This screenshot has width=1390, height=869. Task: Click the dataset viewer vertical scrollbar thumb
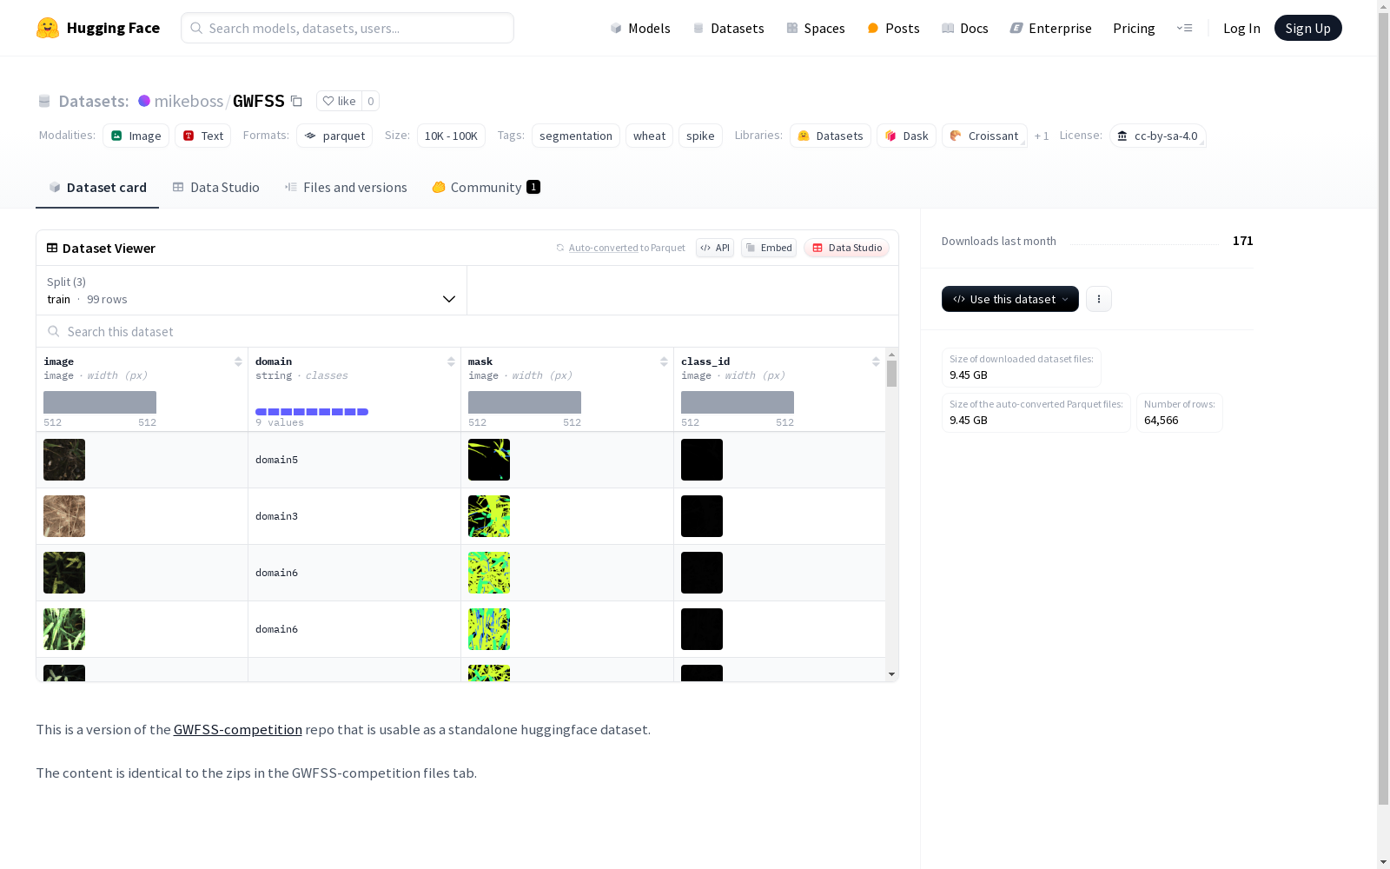click(891, 374)
